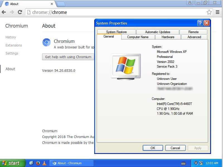223x167 pixels.
Task: Reload the current chrome://chrome page
Action: (x=19, y=12)
